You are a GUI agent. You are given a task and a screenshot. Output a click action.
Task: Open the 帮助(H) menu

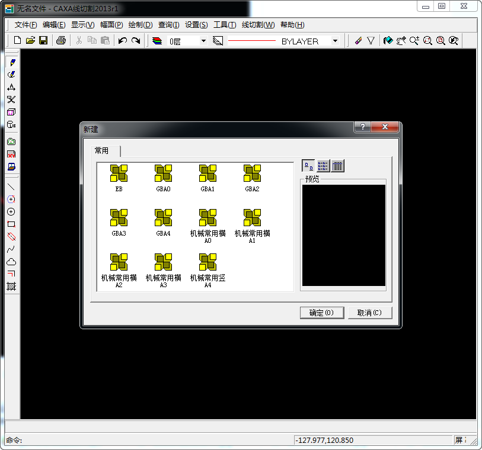(292, 25)
